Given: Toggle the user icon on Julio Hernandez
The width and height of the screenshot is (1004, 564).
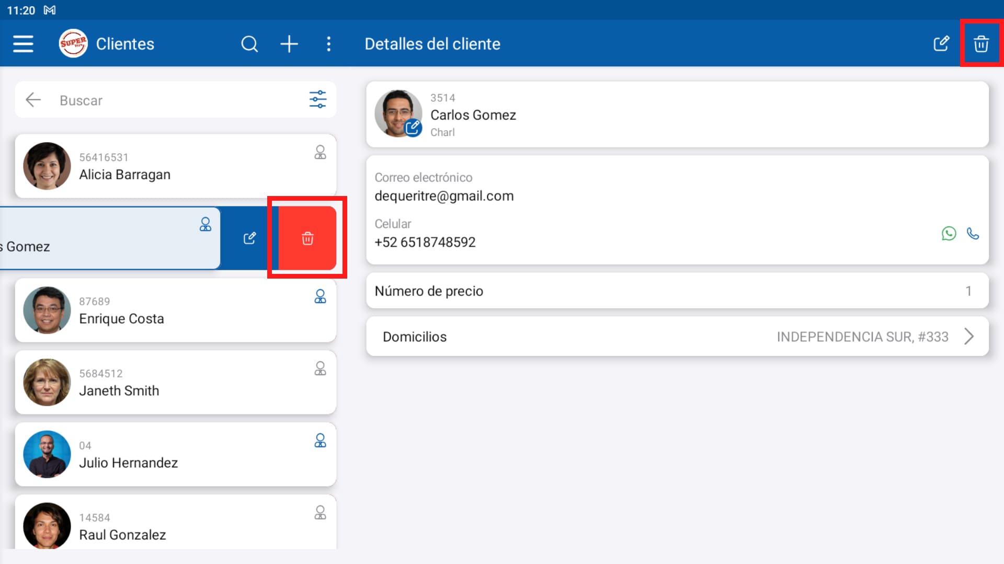Looking at the screenshot, I should [x=320, y=441].
